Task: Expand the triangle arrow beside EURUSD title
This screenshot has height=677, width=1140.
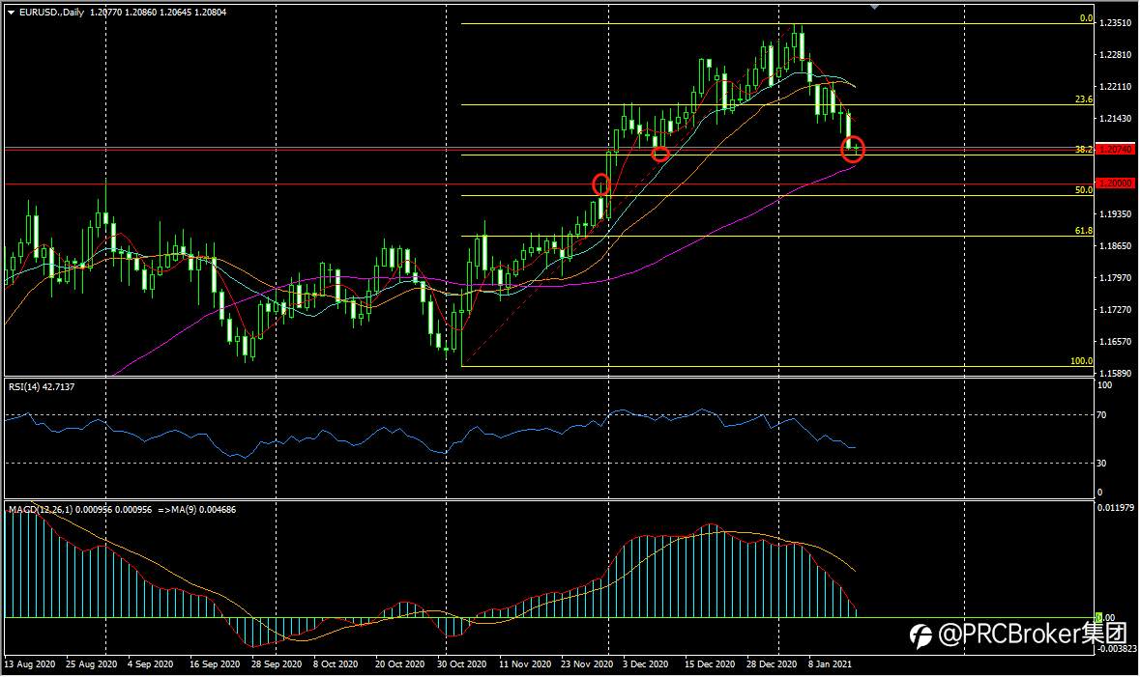Action: 11,13
